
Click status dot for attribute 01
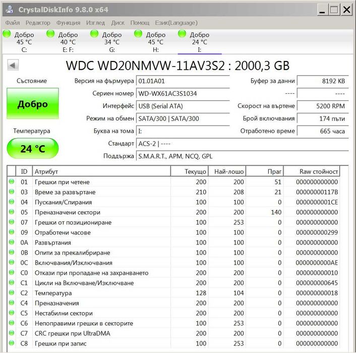pyautogui.click(x=12, y=182)
